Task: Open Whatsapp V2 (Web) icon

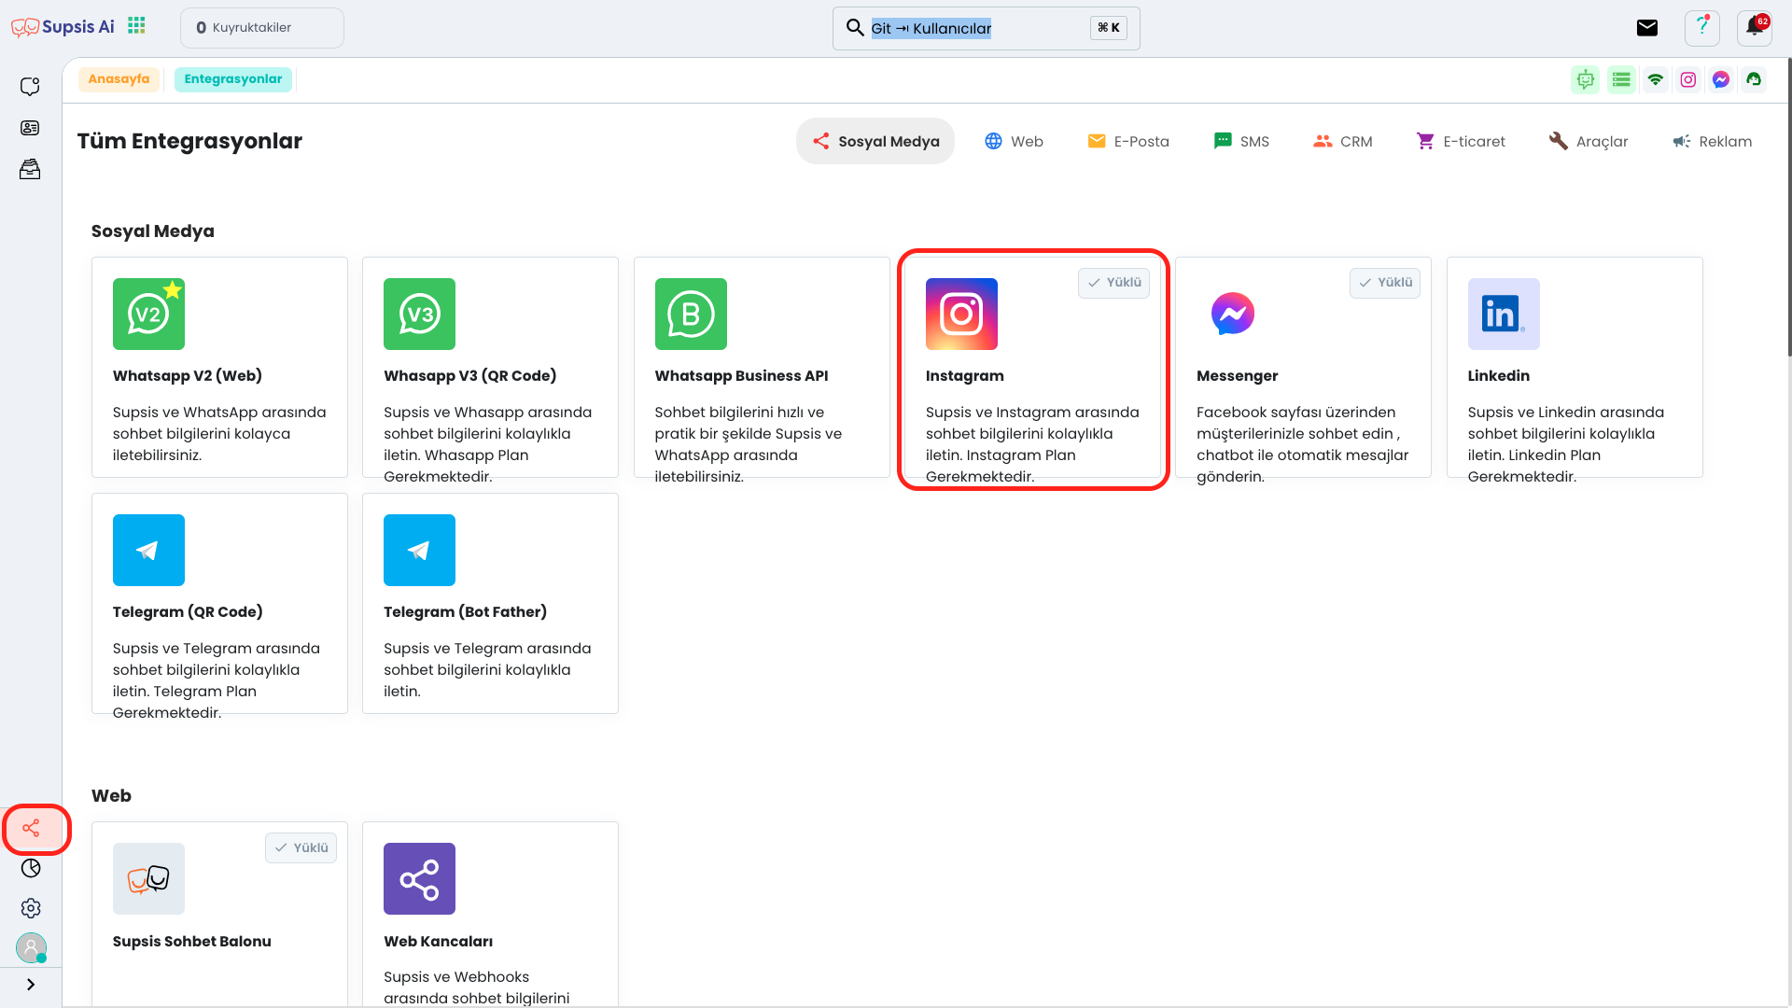Action: coord(148,314)
